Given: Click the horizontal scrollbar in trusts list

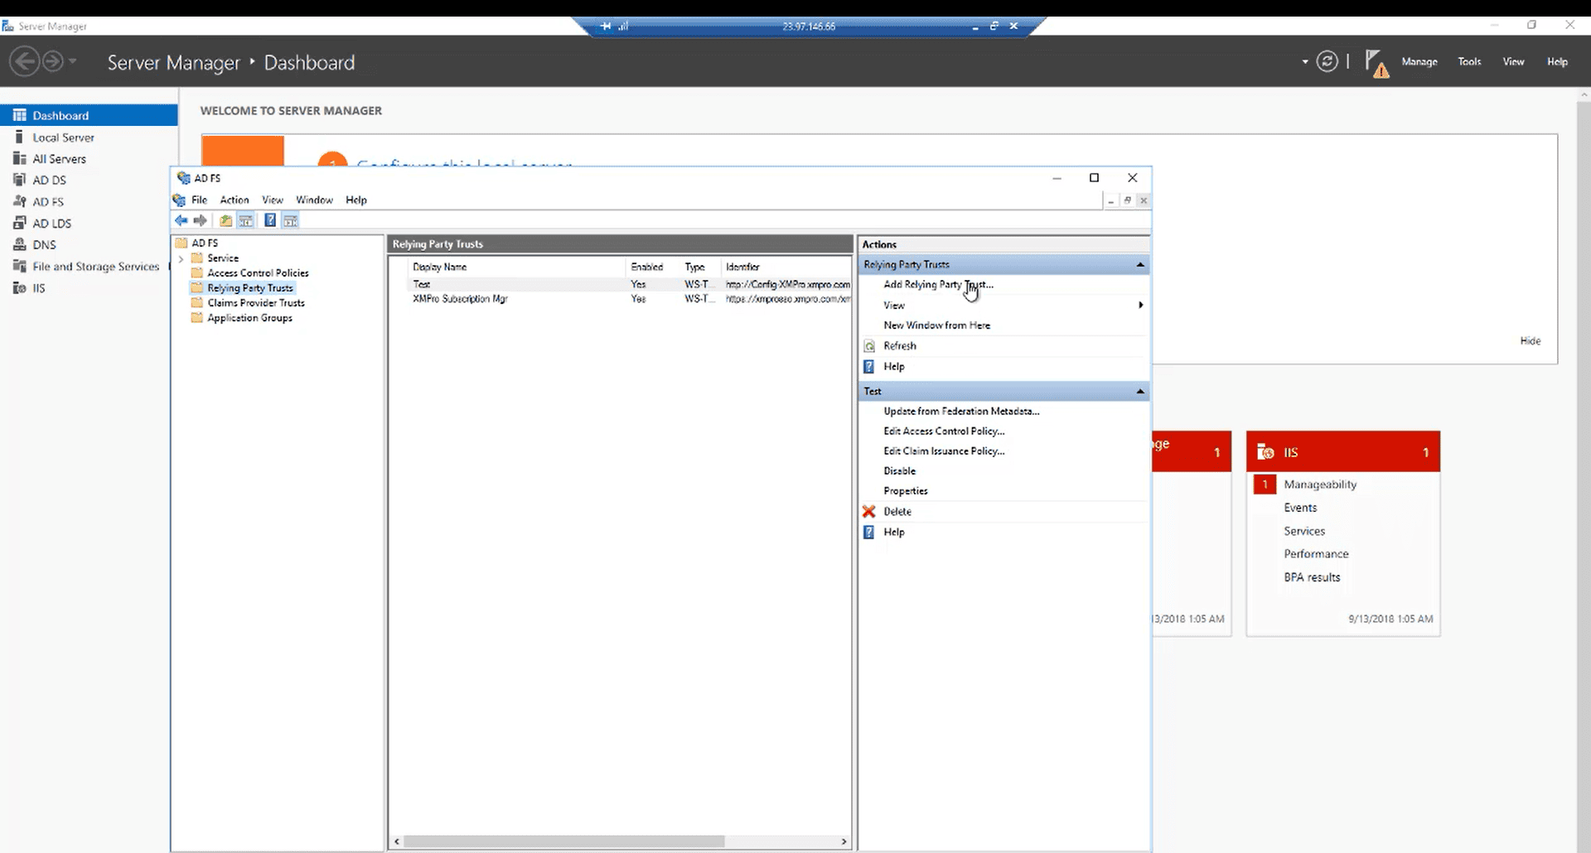Looking at the screenshot, I should tap(563, 841).
